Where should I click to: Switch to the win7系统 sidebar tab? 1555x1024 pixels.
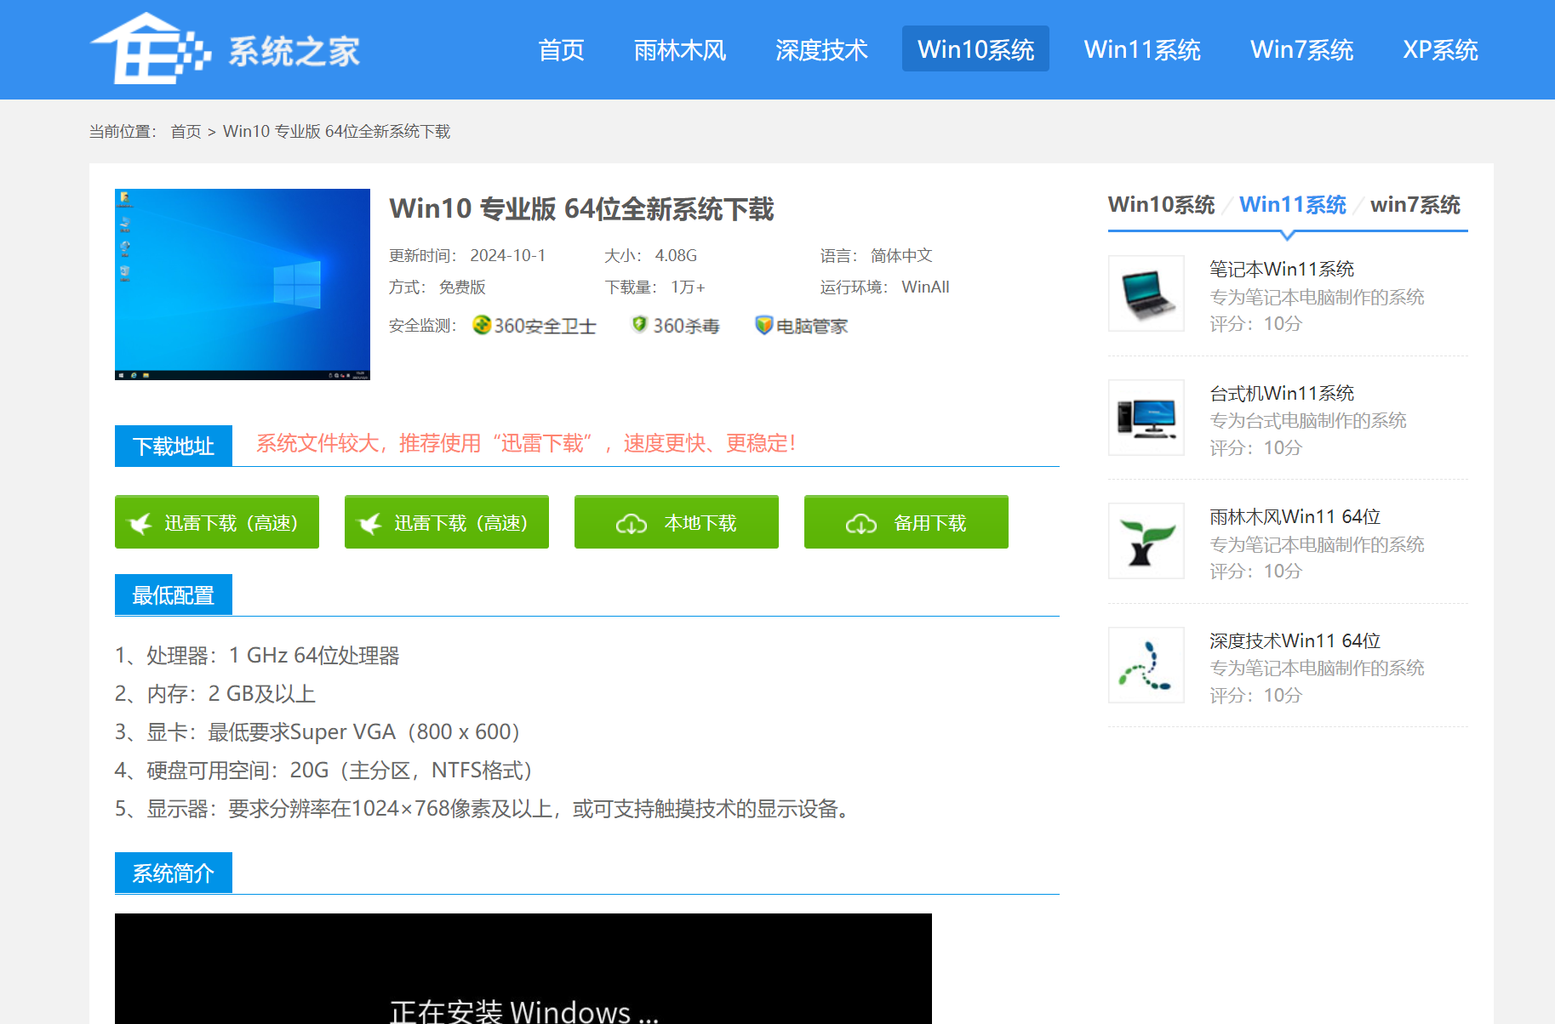coord(1415,205)
